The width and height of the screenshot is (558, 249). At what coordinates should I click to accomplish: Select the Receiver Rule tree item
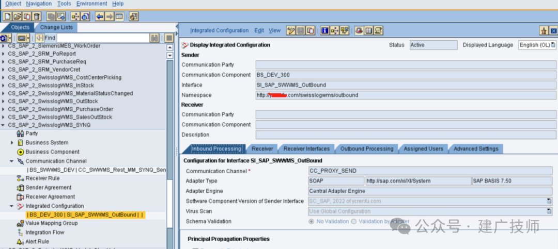point(42,178)
